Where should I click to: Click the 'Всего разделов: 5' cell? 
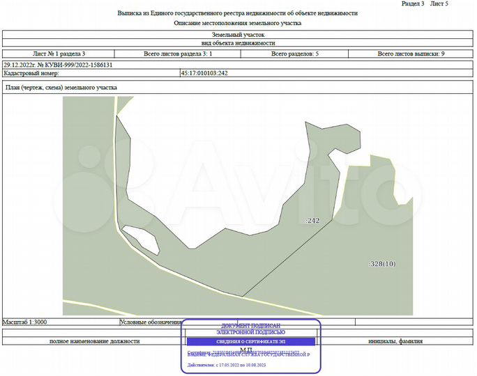point(294,54)
